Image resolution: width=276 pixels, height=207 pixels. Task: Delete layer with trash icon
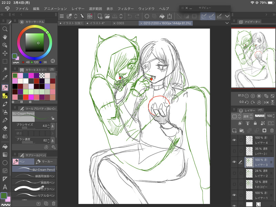pos(272,130)
